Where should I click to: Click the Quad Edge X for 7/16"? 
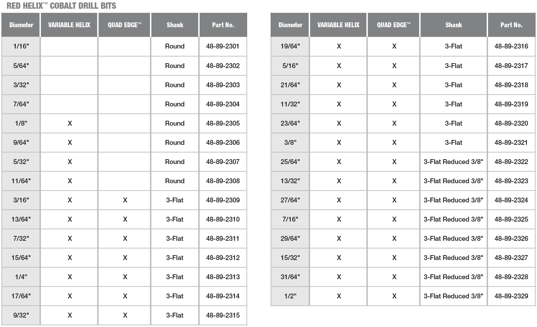click(x=394, y=219)
